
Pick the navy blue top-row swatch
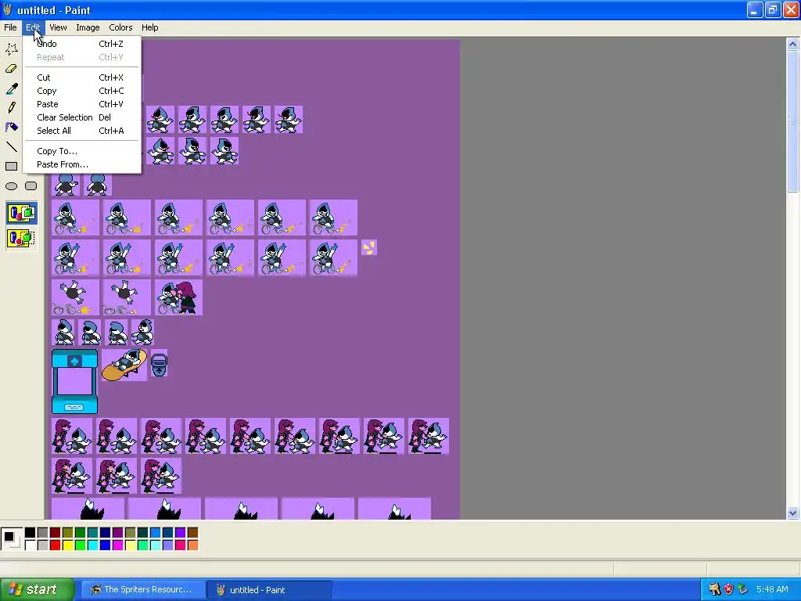[106, 533]
